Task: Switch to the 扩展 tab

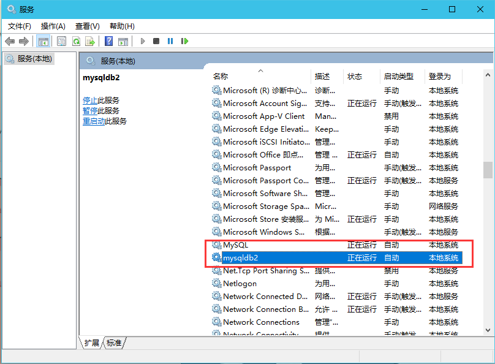Action: (92, 343)
